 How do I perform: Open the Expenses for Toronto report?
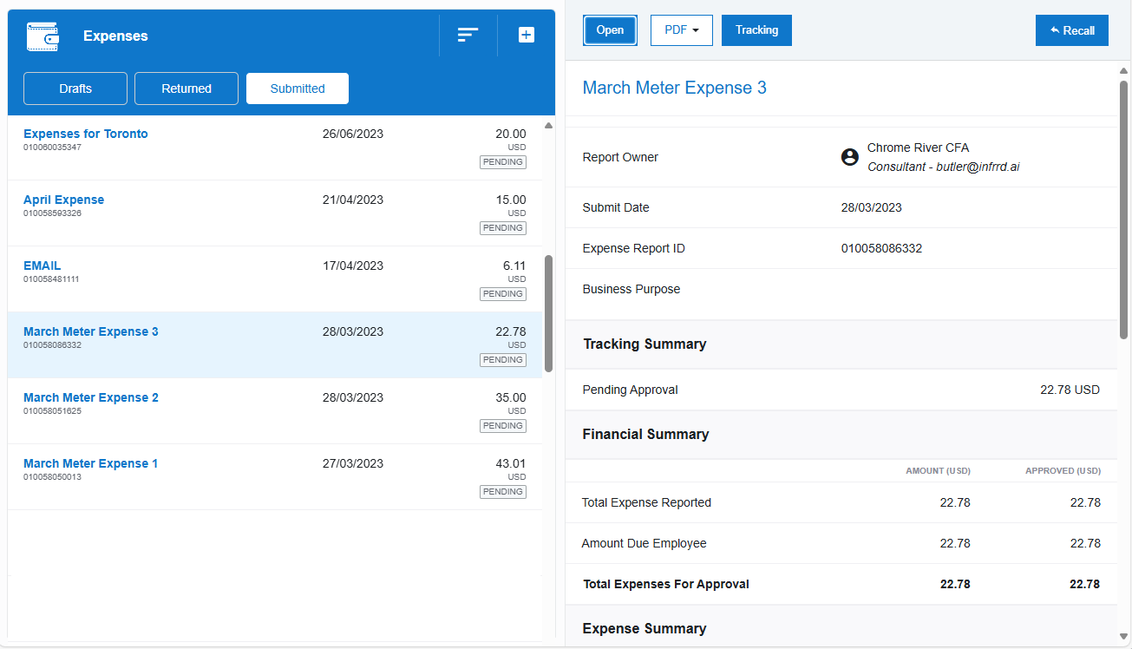point(86,134)
